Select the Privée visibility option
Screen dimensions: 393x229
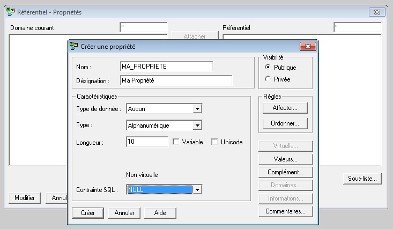point(268,79)
